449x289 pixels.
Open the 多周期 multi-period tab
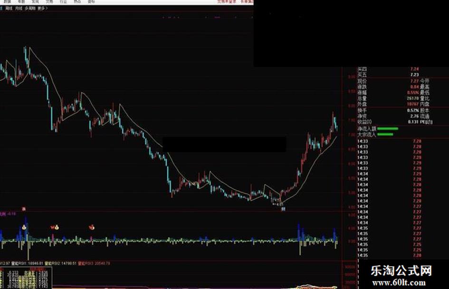click(30, 8)
